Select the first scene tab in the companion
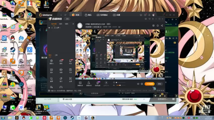The image size is (214, 120). [54, 24]
